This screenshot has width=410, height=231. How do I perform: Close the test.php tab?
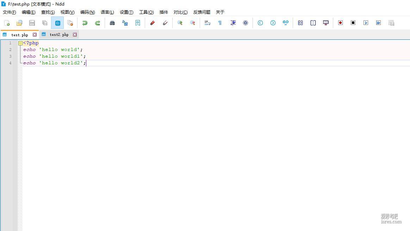click(35, 35)
